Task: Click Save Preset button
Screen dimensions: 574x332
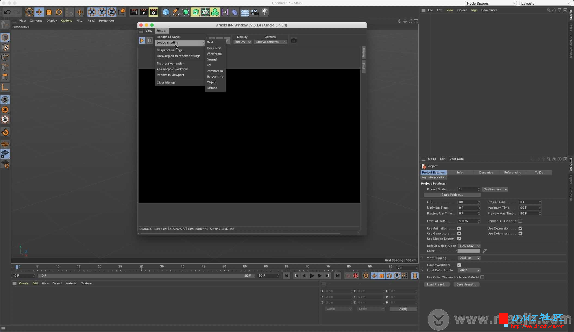Action: 466,284
